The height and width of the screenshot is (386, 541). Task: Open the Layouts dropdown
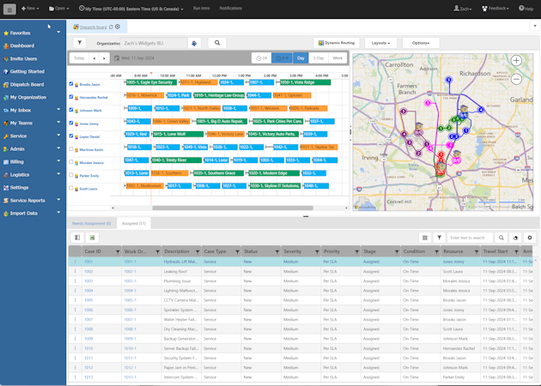380,43
